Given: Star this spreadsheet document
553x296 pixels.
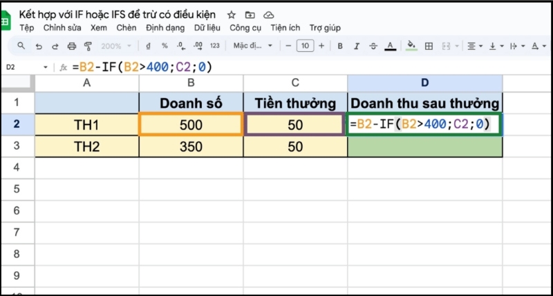Looking at the screenshot, I should click(232, 15).
